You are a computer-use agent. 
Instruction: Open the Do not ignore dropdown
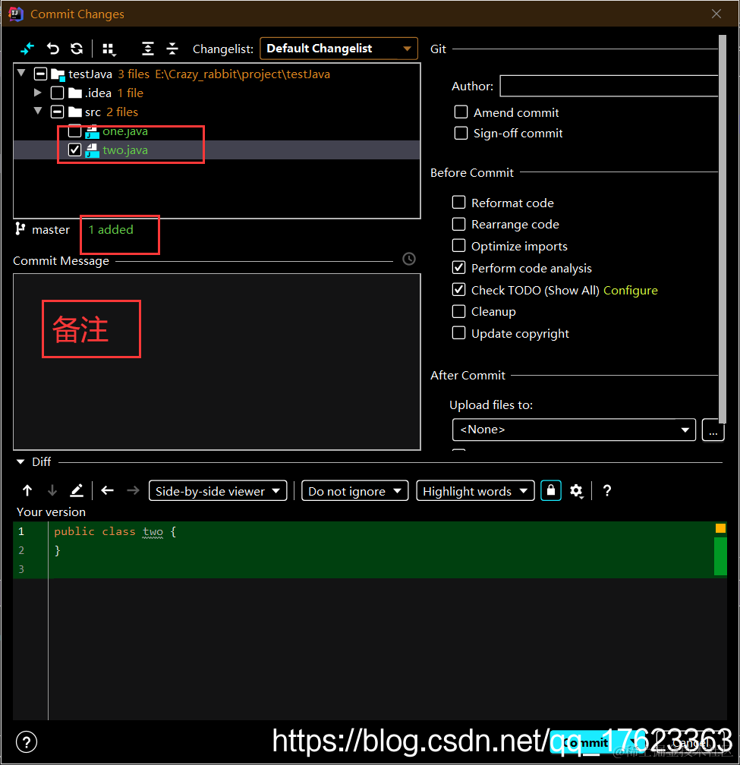354,491
